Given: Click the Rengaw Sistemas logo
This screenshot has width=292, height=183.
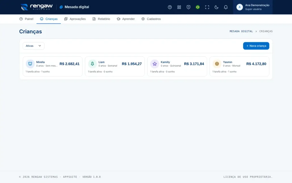Looking at the screenshot, I should (x=36, y=7).
